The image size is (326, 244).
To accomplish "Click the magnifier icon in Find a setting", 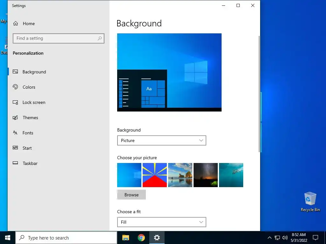I will tap(100, 38).
